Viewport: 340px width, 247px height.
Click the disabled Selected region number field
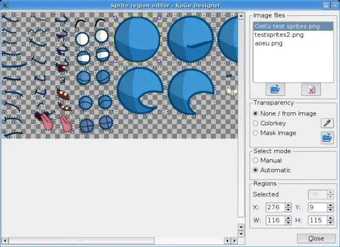point(318,194)
